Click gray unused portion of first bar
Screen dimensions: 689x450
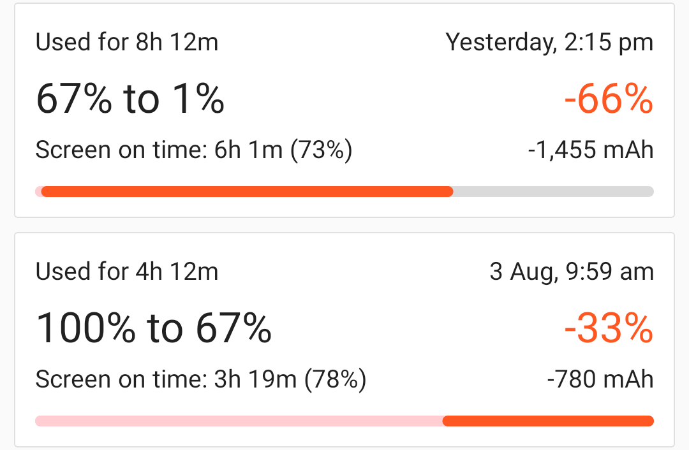(554, 191)
